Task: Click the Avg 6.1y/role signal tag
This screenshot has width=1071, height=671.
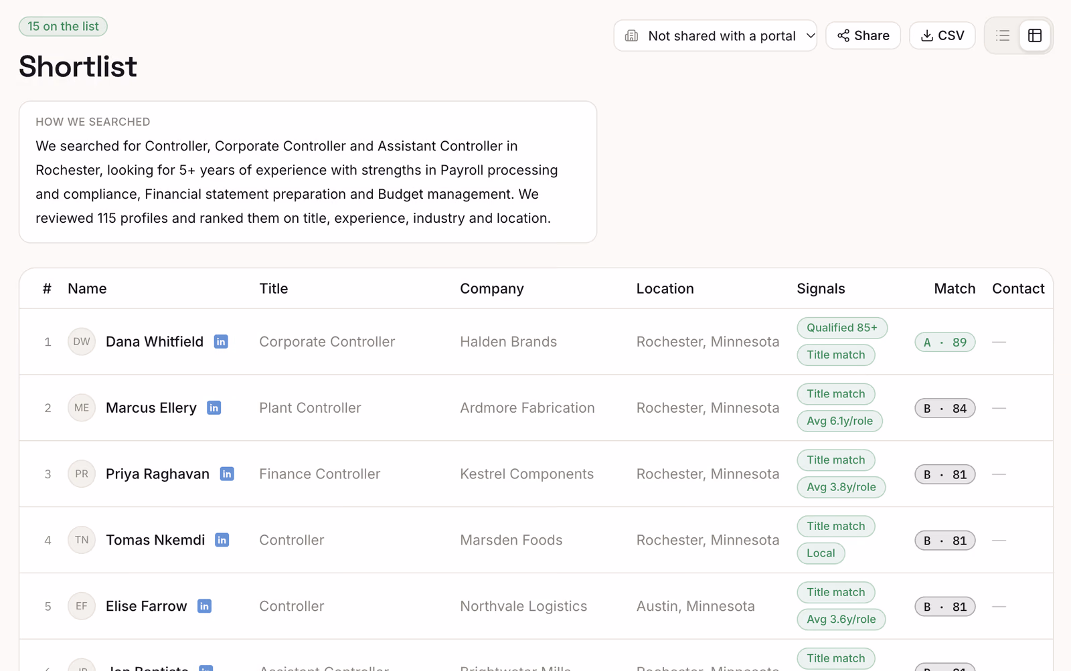Action: (x=840, y=421)
